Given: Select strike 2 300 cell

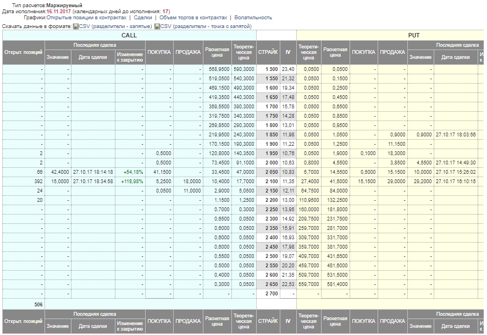Looking at the screenshot, I should [x=268, y=219].
